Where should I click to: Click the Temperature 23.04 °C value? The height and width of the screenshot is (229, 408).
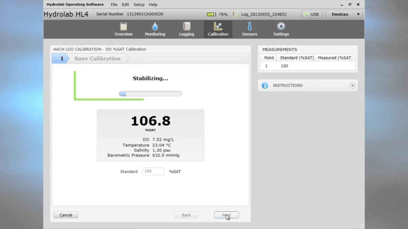point(162,145)
